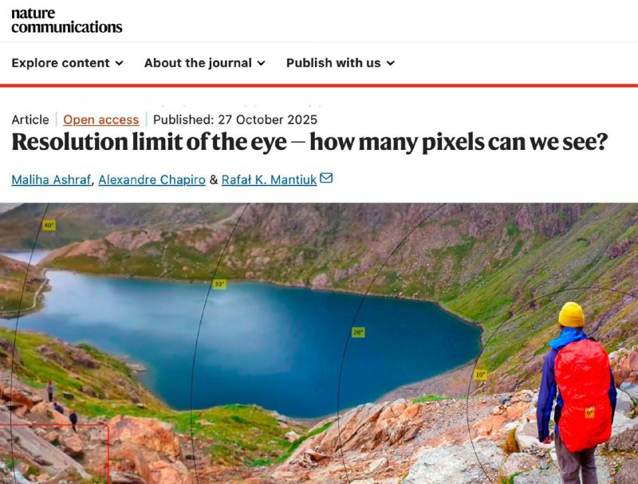Viewport: 638px width, 484px height.
Task: Open author Maliha Ashraf's link
Action: (x=52, y=179)
